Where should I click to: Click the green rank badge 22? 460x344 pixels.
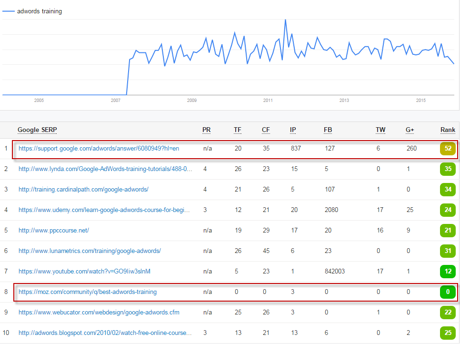(448, 312)
